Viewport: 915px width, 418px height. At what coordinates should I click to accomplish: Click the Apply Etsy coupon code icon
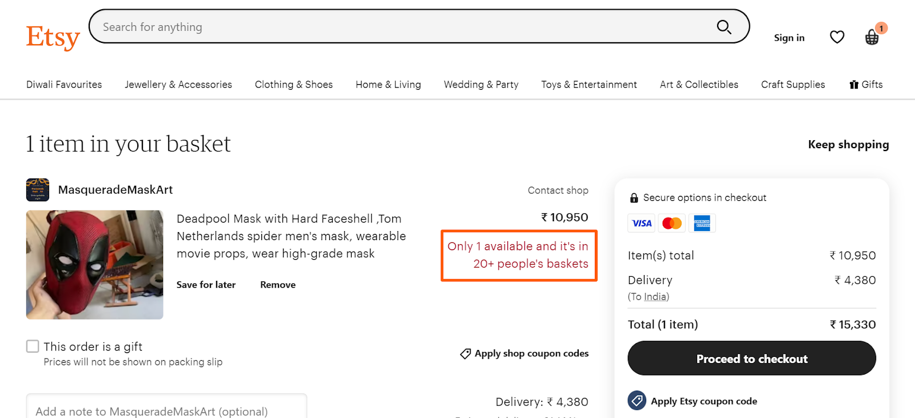coord(636,400)
